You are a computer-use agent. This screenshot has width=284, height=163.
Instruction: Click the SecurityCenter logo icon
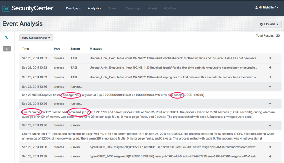6,8
